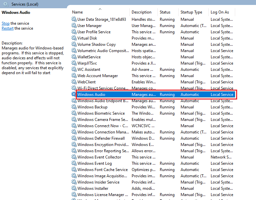Click Running status of User Profile Service
Image resolution: width=256 pixels, height=200 pixels.
(x=167, y=32)
